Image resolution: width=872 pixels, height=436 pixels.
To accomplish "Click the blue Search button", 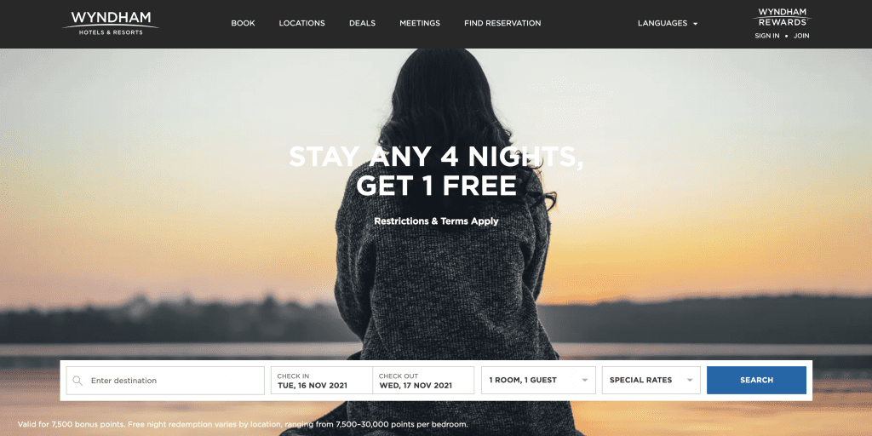I will tap(756, 381).
